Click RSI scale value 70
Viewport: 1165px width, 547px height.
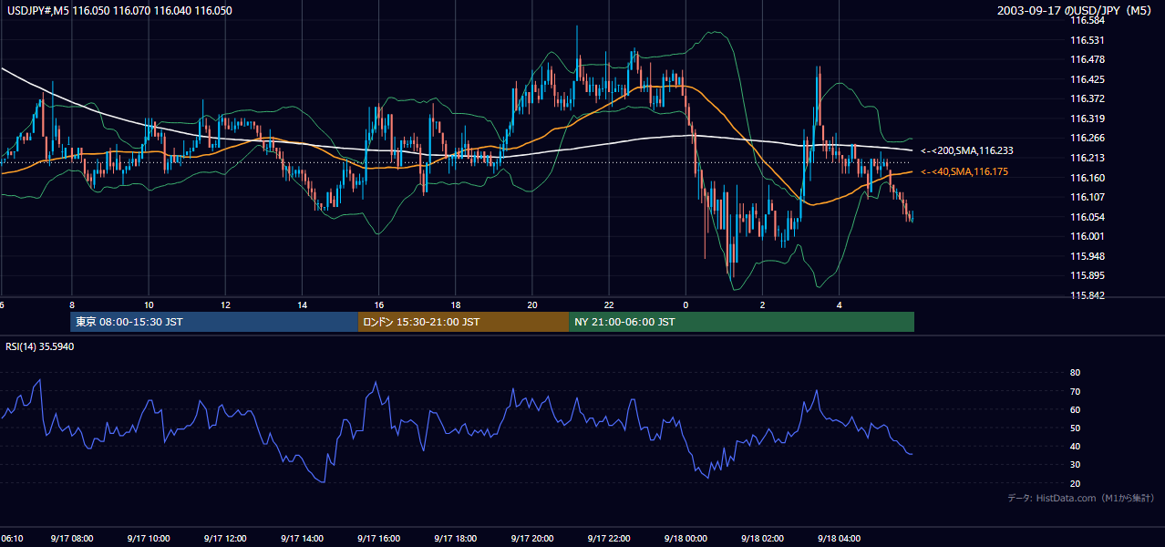1075,391
